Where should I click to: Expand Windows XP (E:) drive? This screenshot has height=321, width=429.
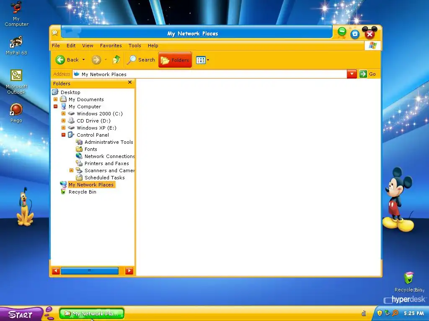coord(64,128)
